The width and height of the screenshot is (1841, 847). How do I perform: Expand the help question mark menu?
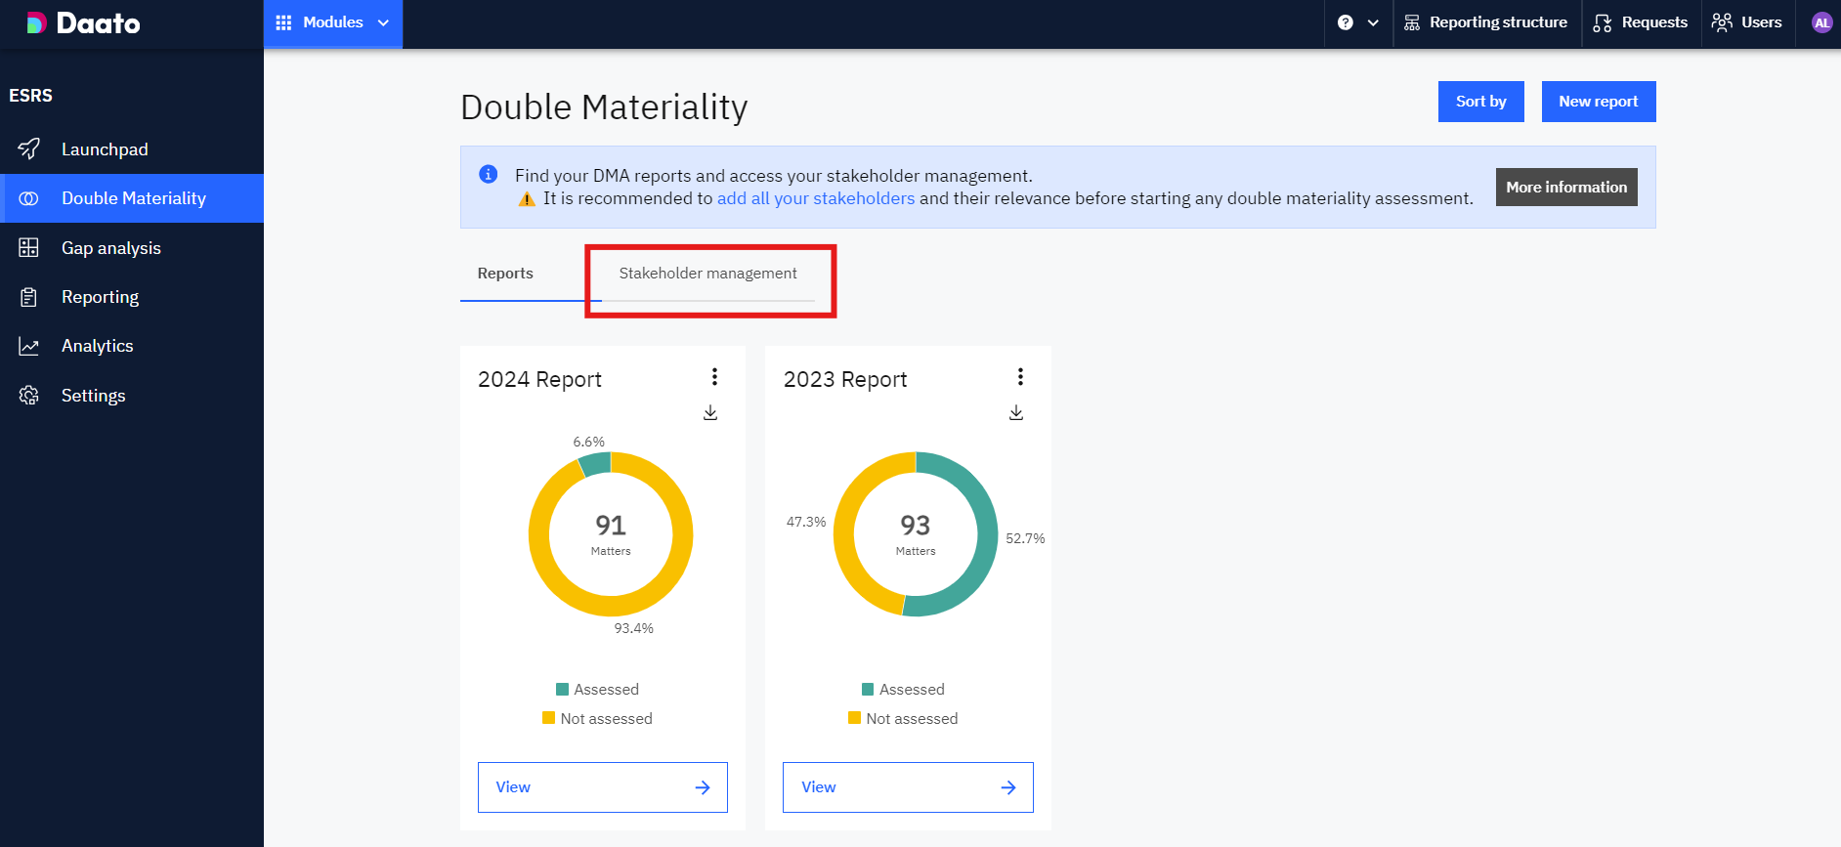(1357, 22)
